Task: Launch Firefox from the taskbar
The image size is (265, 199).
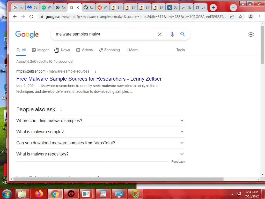Action: 39,194
